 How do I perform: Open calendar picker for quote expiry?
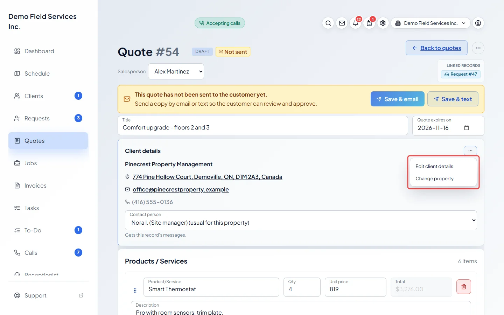467,128
